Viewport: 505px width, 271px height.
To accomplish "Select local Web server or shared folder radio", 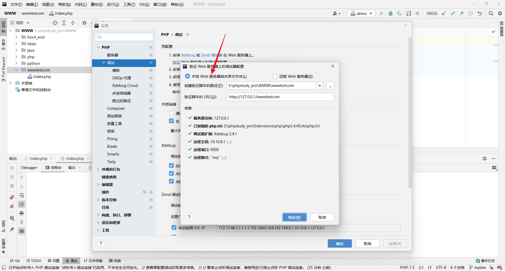I will coord(188,76).
